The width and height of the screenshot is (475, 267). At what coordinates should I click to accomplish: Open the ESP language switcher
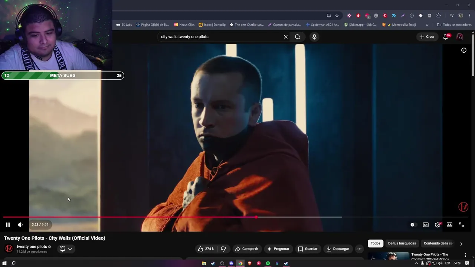coord(448,263)
